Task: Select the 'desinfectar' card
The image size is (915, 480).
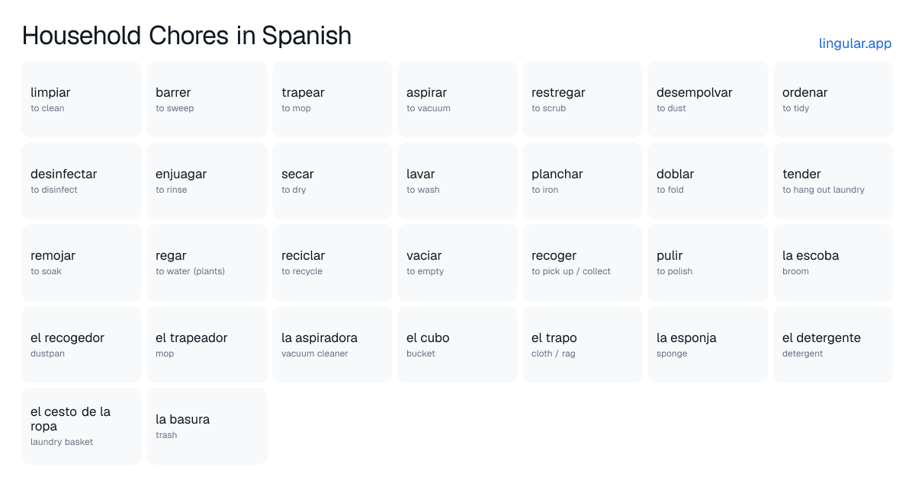Action: coord(82,181)
